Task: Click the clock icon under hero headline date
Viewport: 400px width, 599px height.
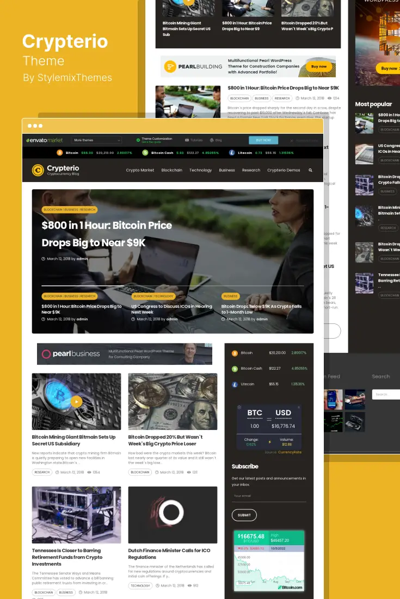Action: pyautogui.click(x=43, y=259)
